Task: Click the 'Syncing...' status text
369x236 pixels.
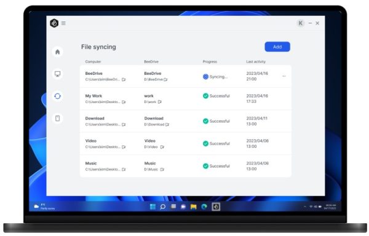Action: coord(218,77)
